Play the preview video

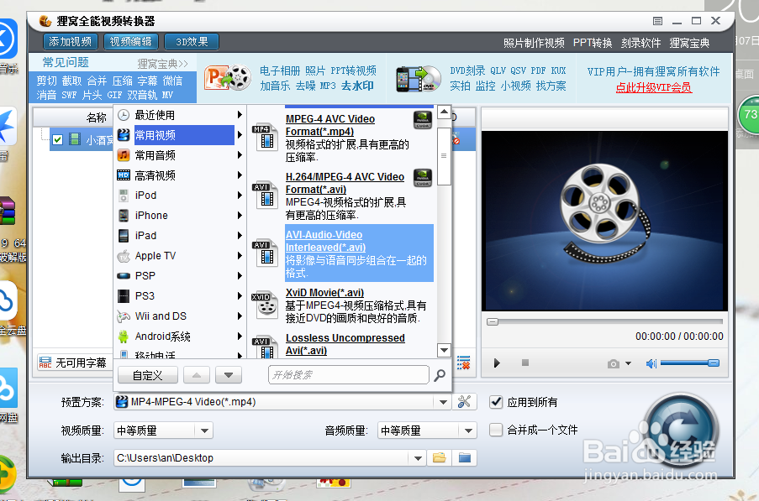497,363
